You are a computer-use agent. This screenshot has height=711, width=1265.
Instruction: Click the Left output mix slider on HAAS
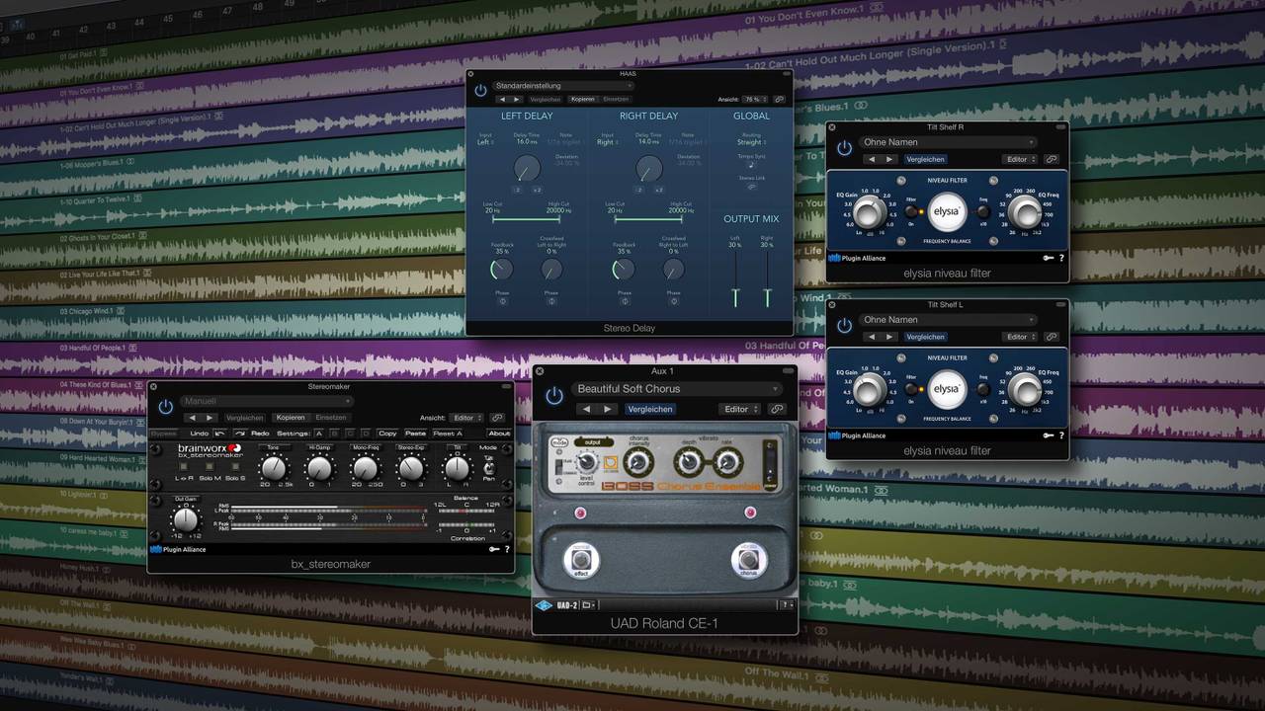(735, 291)
